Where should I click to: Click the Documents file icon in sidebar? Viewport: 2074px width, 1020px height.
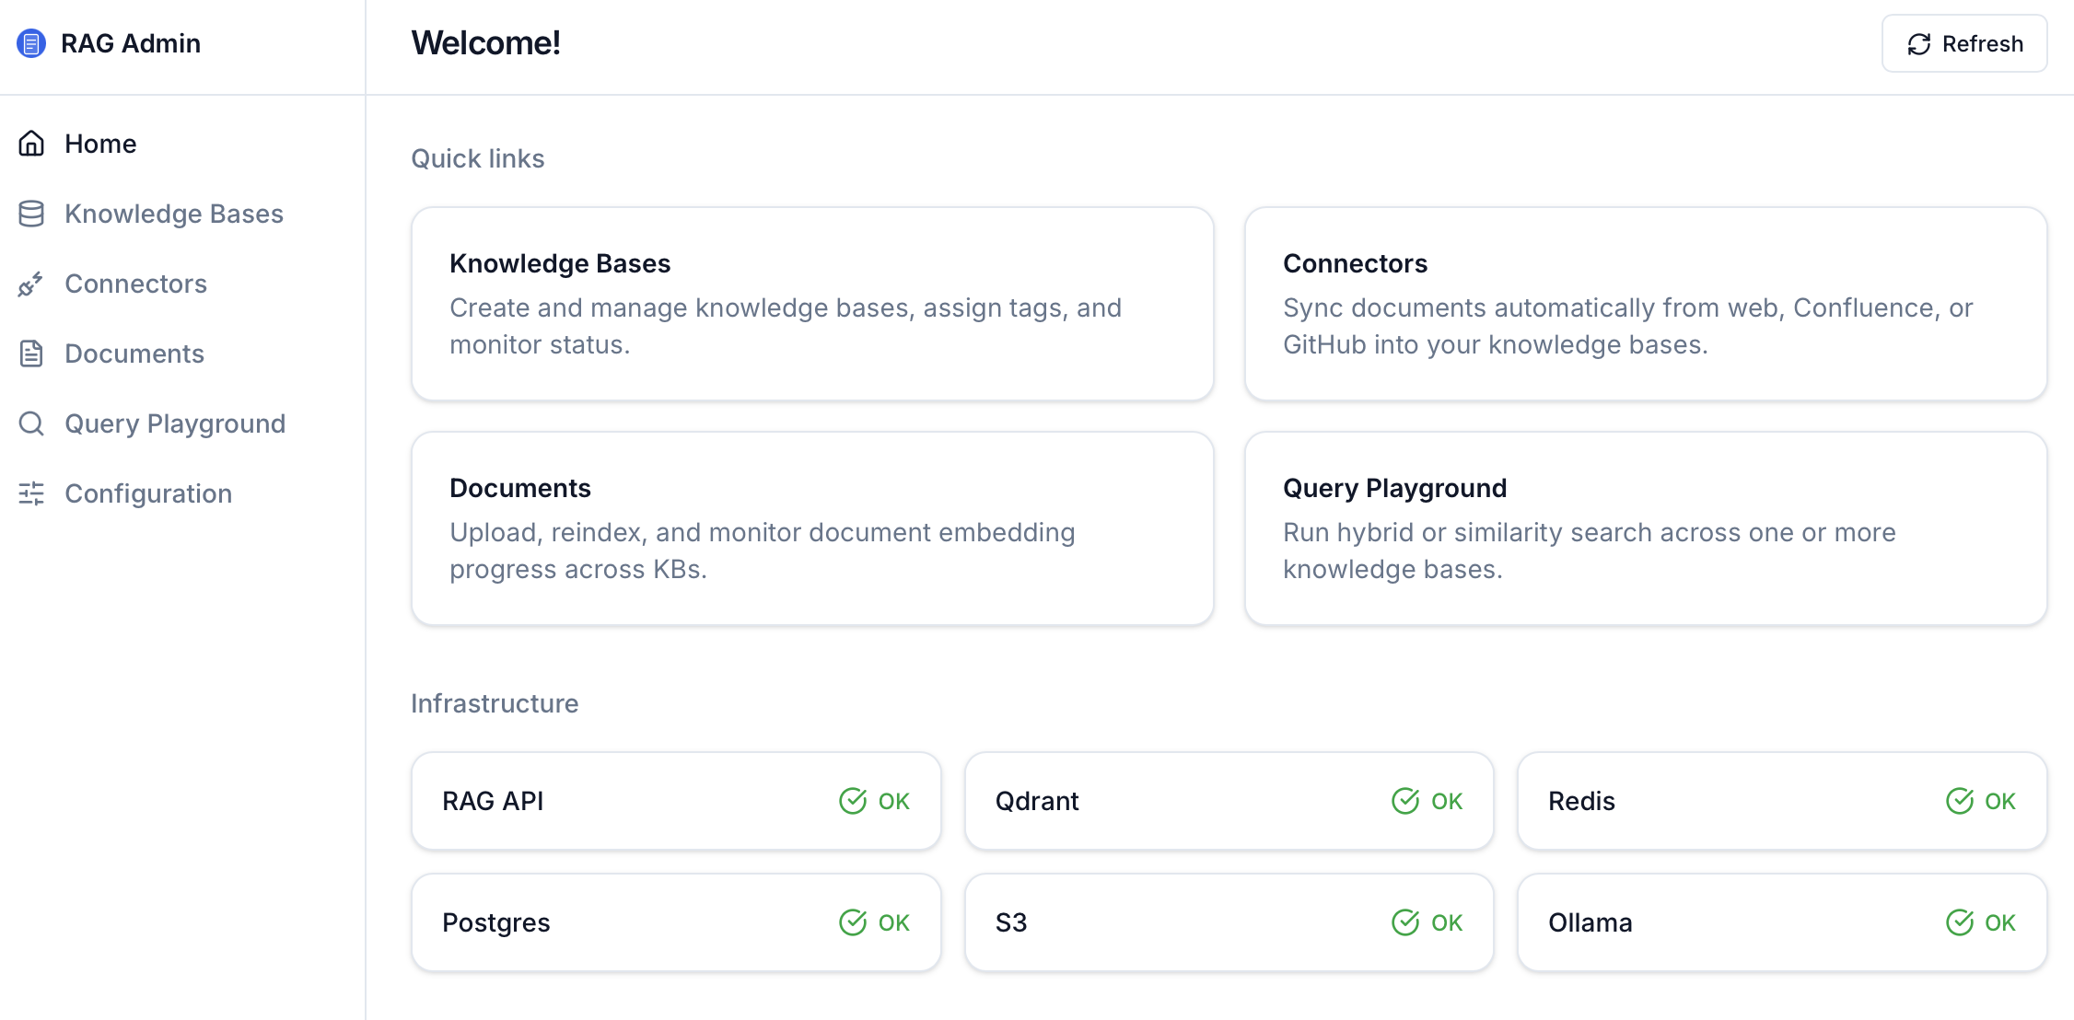pos(31,354)
